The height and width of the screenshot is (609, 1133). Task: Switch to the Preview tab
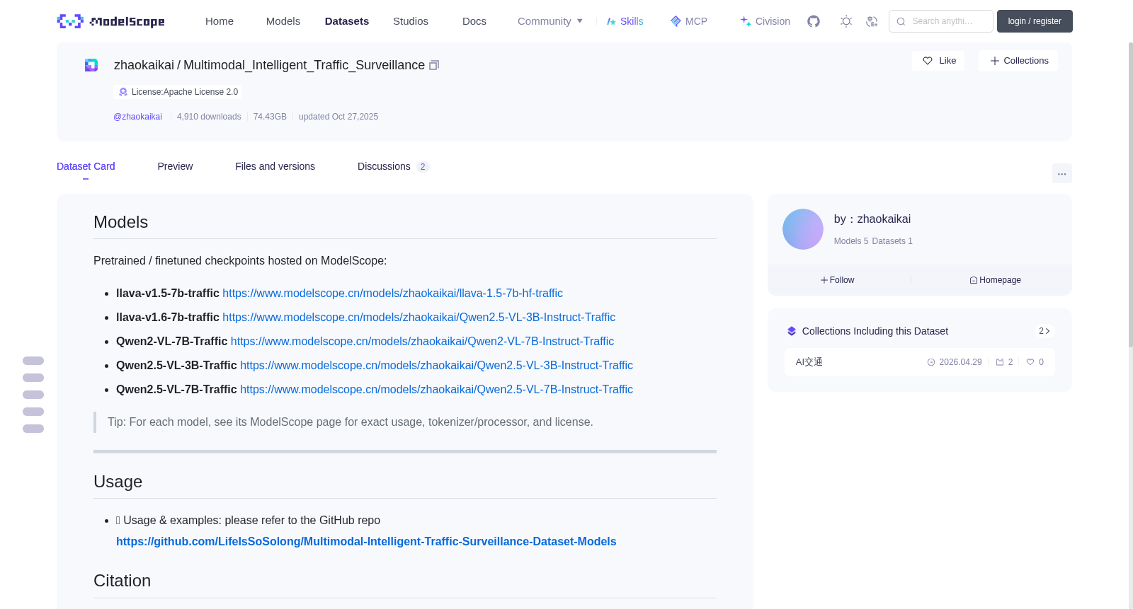tap(175, 166)
